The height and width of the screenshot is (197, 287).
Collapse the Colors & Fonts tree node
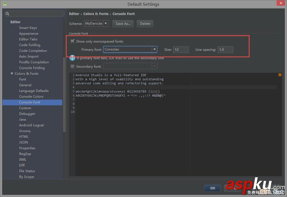12,74
